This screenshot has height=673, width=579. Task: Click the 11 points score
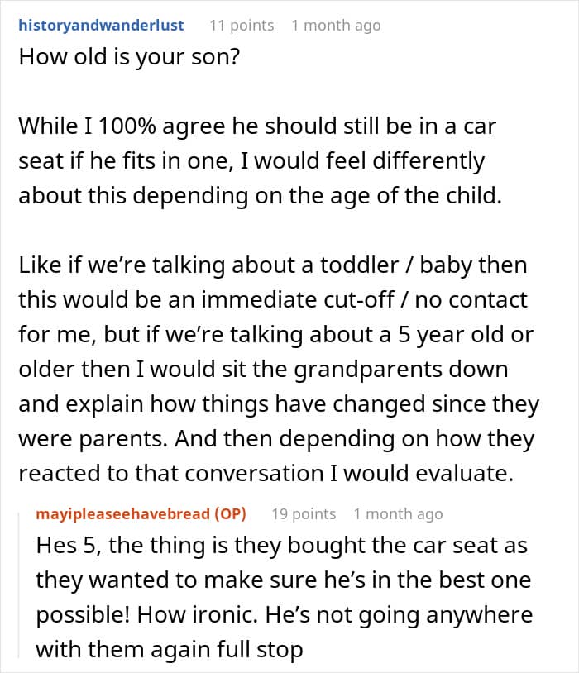241,26
